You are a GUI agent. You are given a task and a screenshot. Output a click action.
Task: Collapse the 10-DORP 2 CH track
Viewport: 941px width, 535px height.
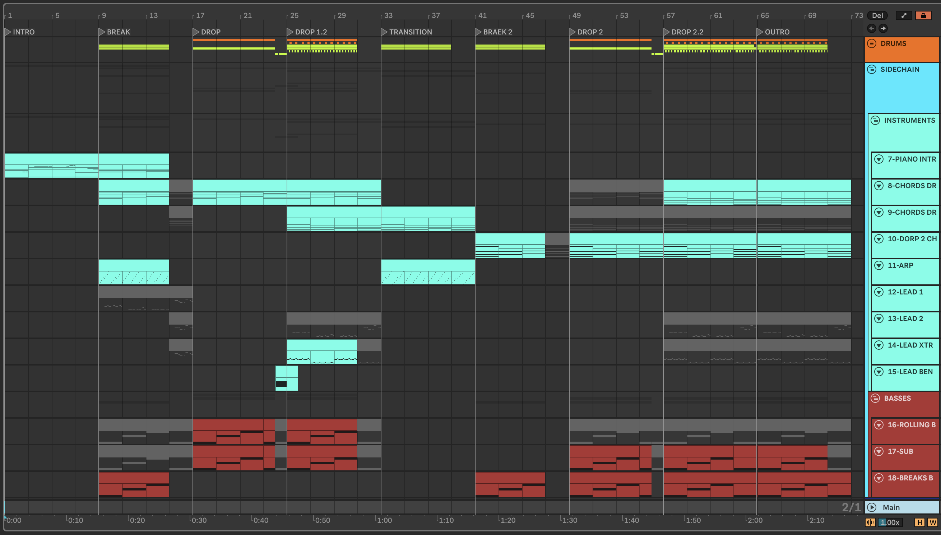879,239
